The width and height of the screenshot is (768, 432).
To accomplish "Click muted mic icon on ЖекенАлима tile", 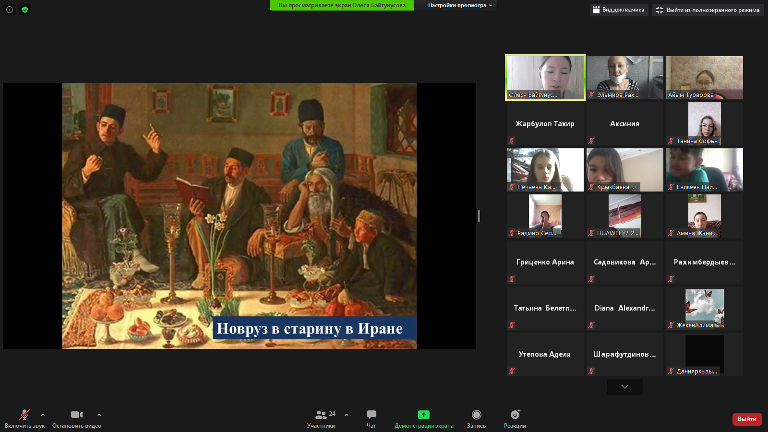I will (671, 325).
